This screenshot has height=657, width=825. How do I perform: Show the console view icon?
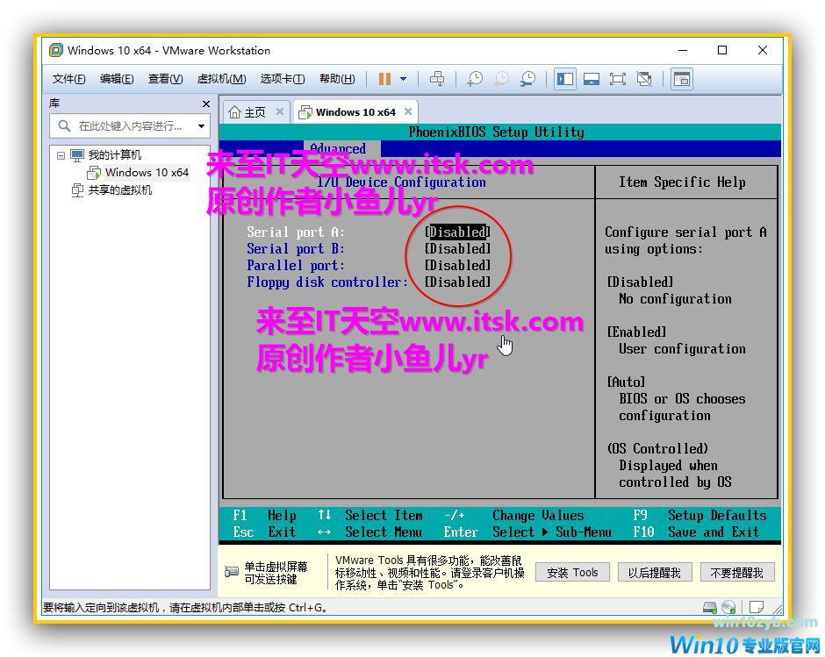coord(682,79)
